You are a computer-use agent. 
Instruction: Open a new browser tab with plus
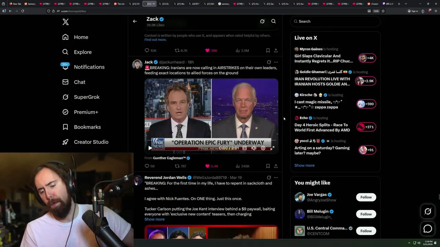click(399, 4)
